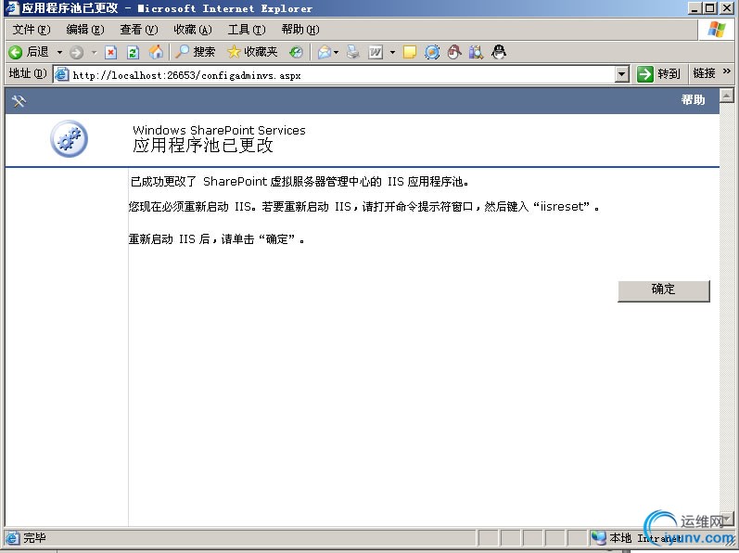Click the Back arrow icon
Image resolution: width=739 pixels, height=553 pixels.
(x=16, y=52)
